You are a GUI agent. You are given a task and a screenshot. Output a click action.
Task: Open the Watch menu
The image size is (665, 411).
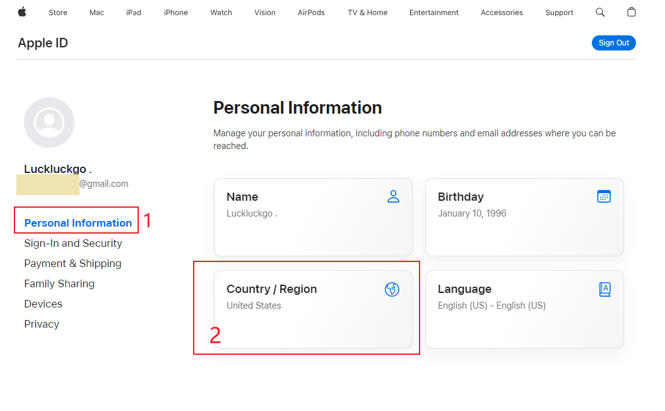pos(221,13)
